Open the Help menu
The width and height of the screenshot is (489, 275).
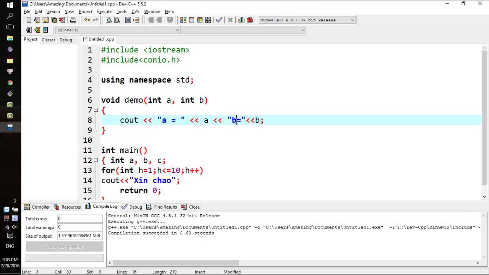(169, 11)
